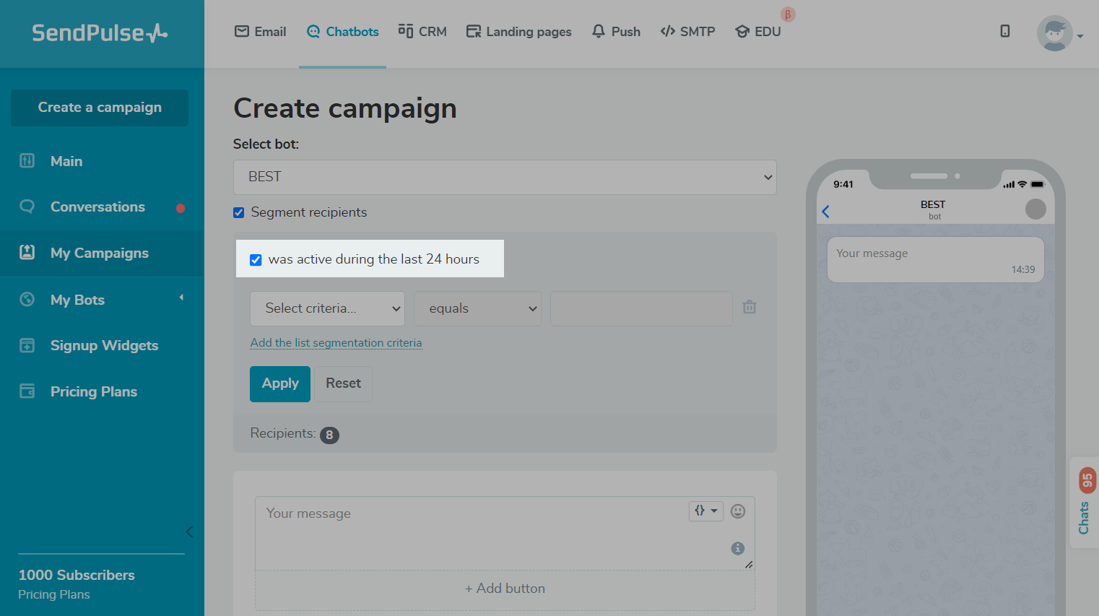Click the SendPulse logo

coord(100,33)
